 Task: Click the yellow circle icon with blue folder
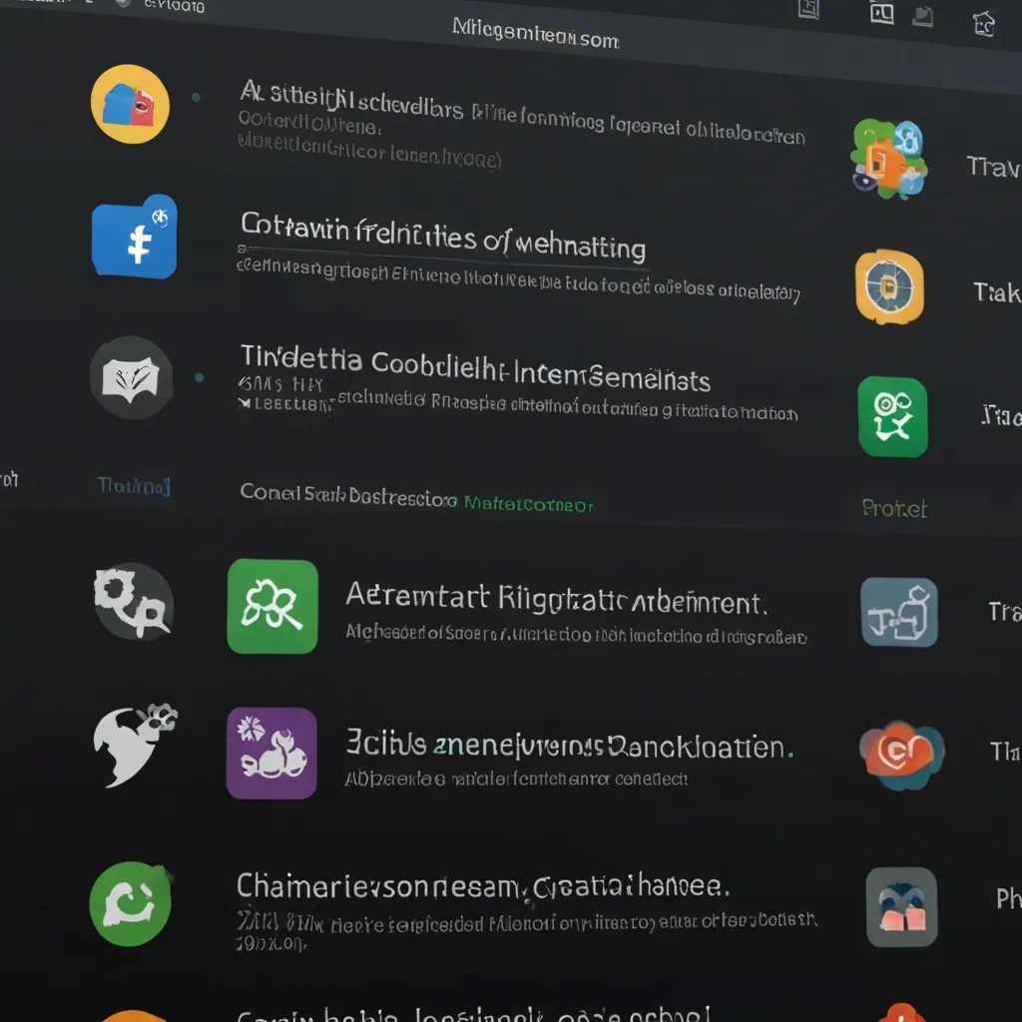coord(130,103)
